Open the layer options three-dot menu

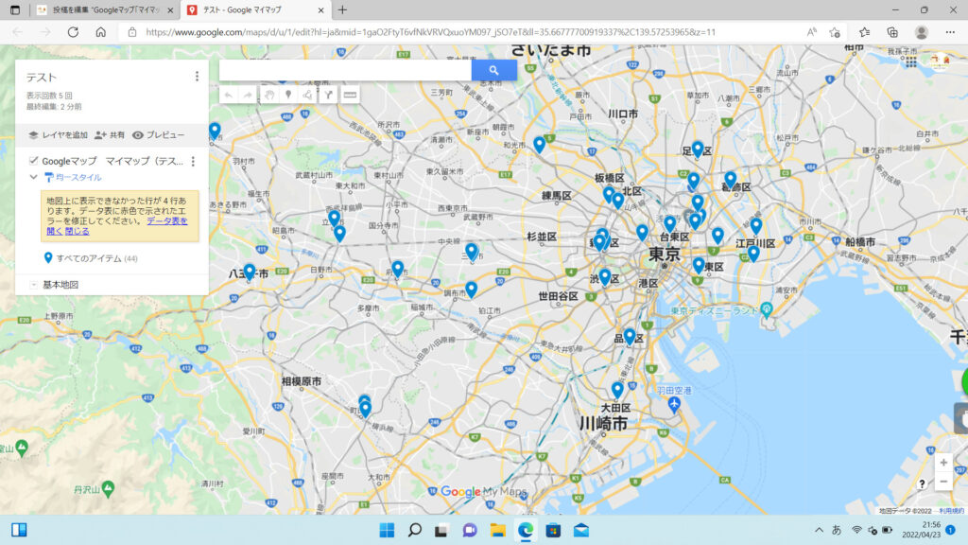[x=193, y=162]
